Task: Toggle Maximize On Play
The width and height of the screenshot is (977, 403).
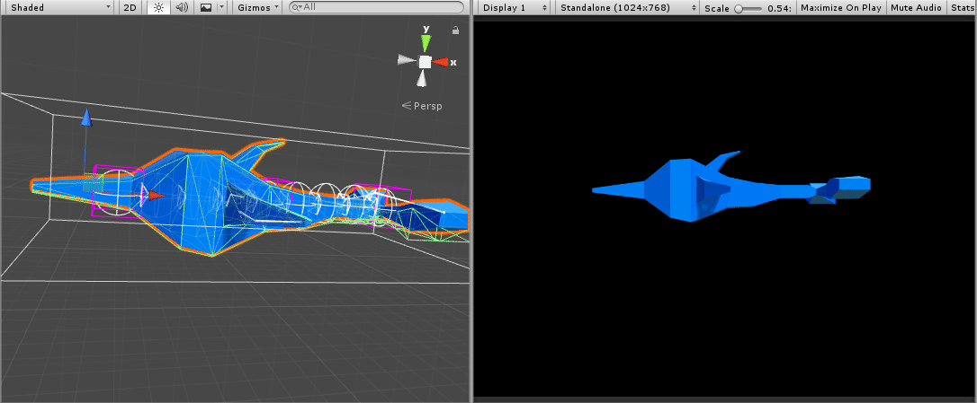Action: click(x=840, y=7)
